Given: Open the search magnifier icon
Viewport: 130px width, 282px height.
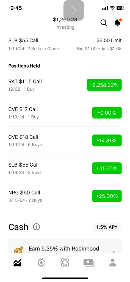Looking at the screenshot, I should pyautogui.click(x=104, y=23).
